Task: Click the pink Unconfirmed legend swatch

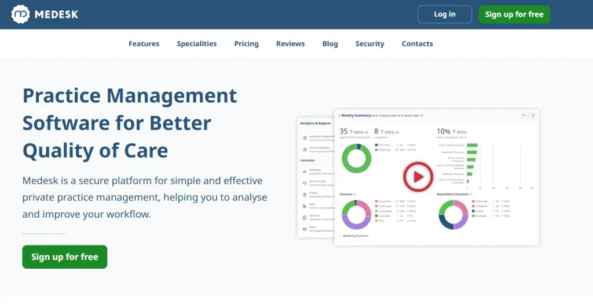Action: coord(376,202)
